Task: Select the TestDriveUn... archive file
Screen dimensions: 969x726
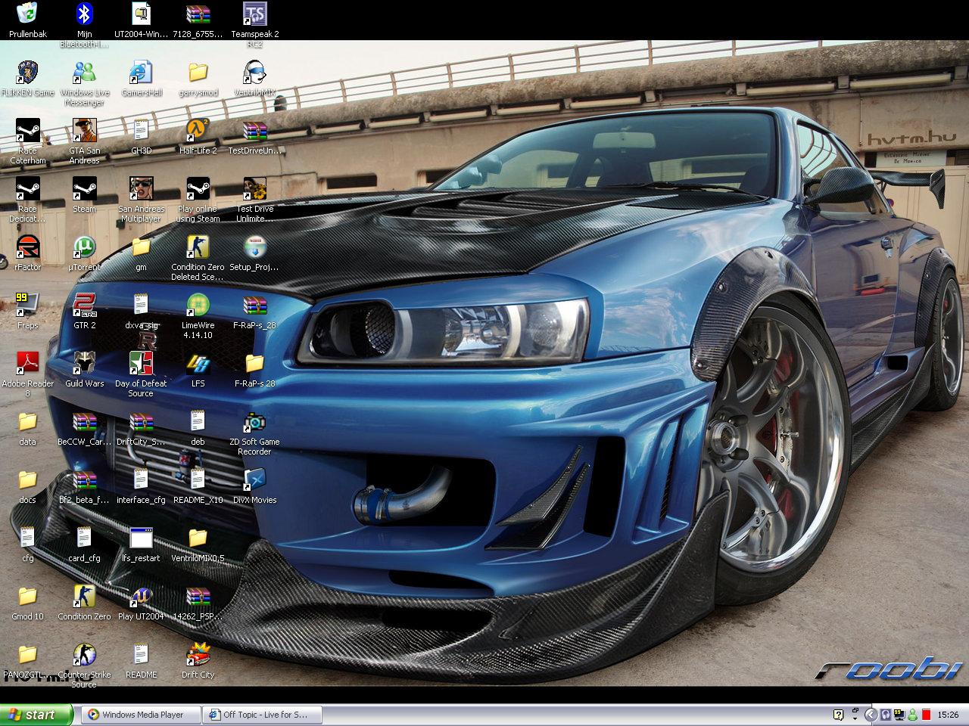Action: pos(255,137)
